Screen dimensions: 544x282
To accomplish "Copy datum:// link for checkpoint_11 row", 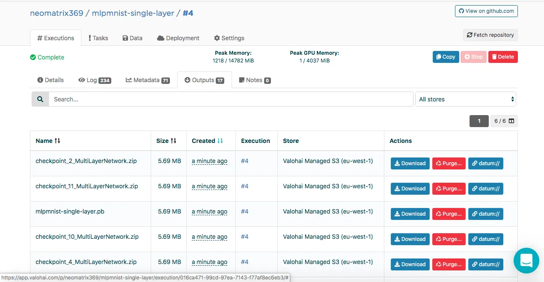I will tap(486, 189).
